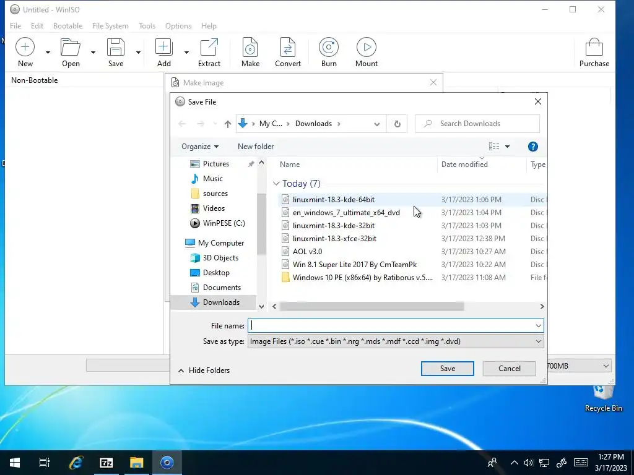This screenshot has width=634, height=475.
Task: Click the Make image toolbar icon
Action: click(x=250, y=47)
